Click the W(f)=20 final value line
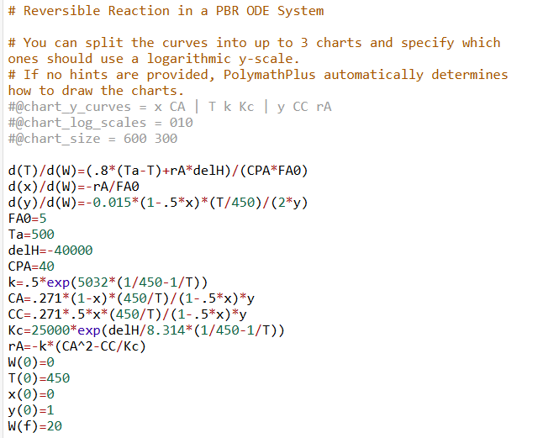The height and width of the screenshot is (438, 543). click(35, 426)
